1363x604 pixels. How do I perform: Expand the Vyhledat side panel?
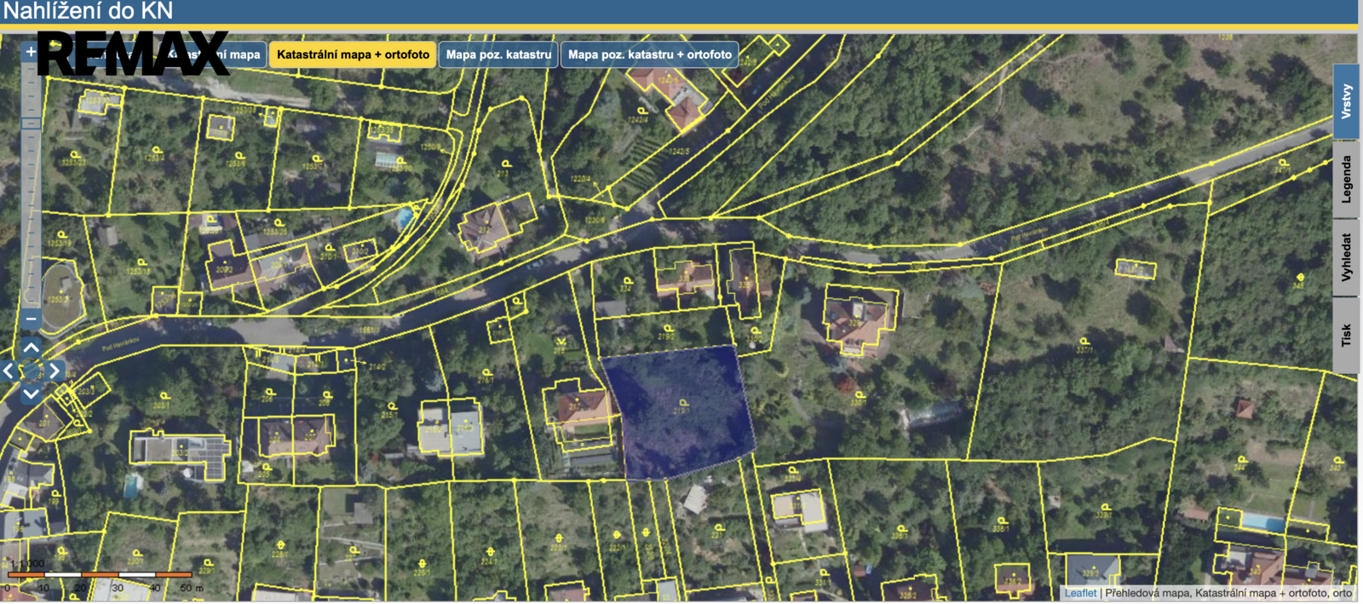click(1346, 257)
